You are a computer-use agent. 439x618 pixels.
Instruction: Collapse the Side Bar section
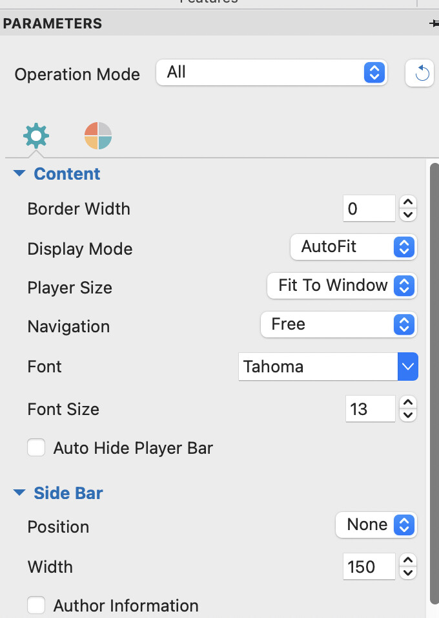click(19, 493)
